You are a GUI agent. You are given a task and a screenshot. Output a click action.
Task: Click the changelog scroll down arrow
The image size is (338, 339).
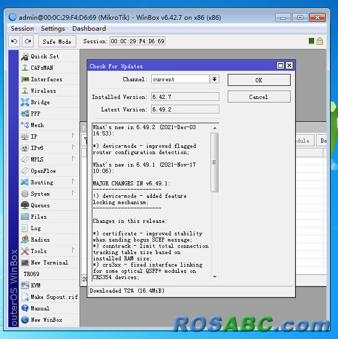coord(215,277)
